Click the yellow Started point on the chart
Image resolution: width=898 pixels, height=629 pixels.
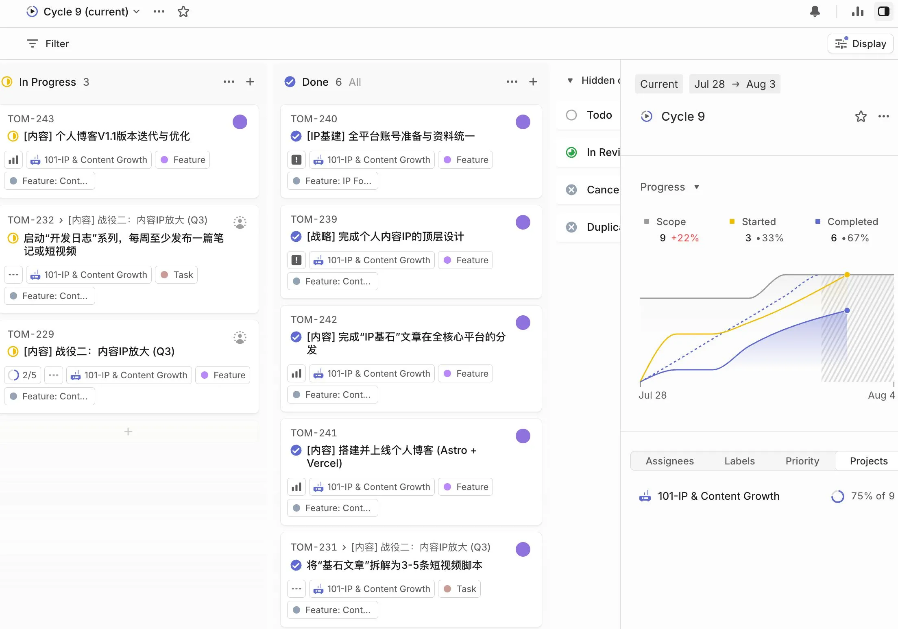pyautogui.click(x=847, y=275)
